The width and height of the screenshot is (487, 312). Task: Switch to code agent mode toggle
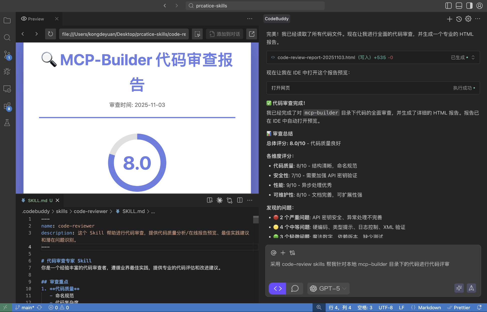click(277, 288)
